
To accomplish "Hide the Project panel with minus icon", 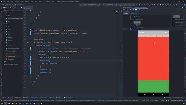I will (21, 7).
